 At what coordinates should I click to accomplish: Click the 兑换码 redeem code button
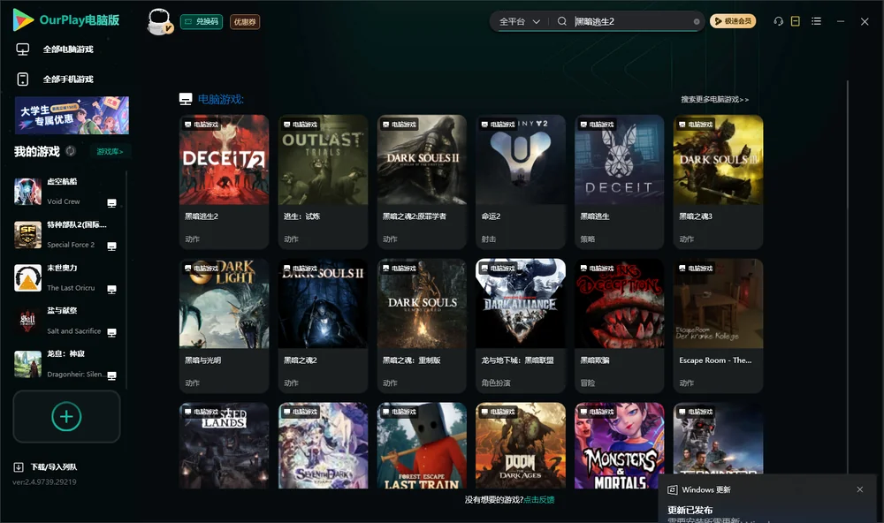click(x=202, y=22)
